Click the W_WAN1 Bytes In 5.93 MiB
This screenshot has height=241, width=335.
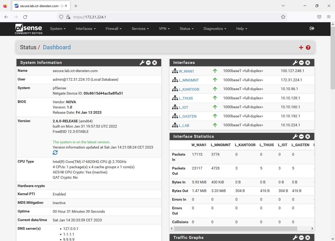(199, 182)
